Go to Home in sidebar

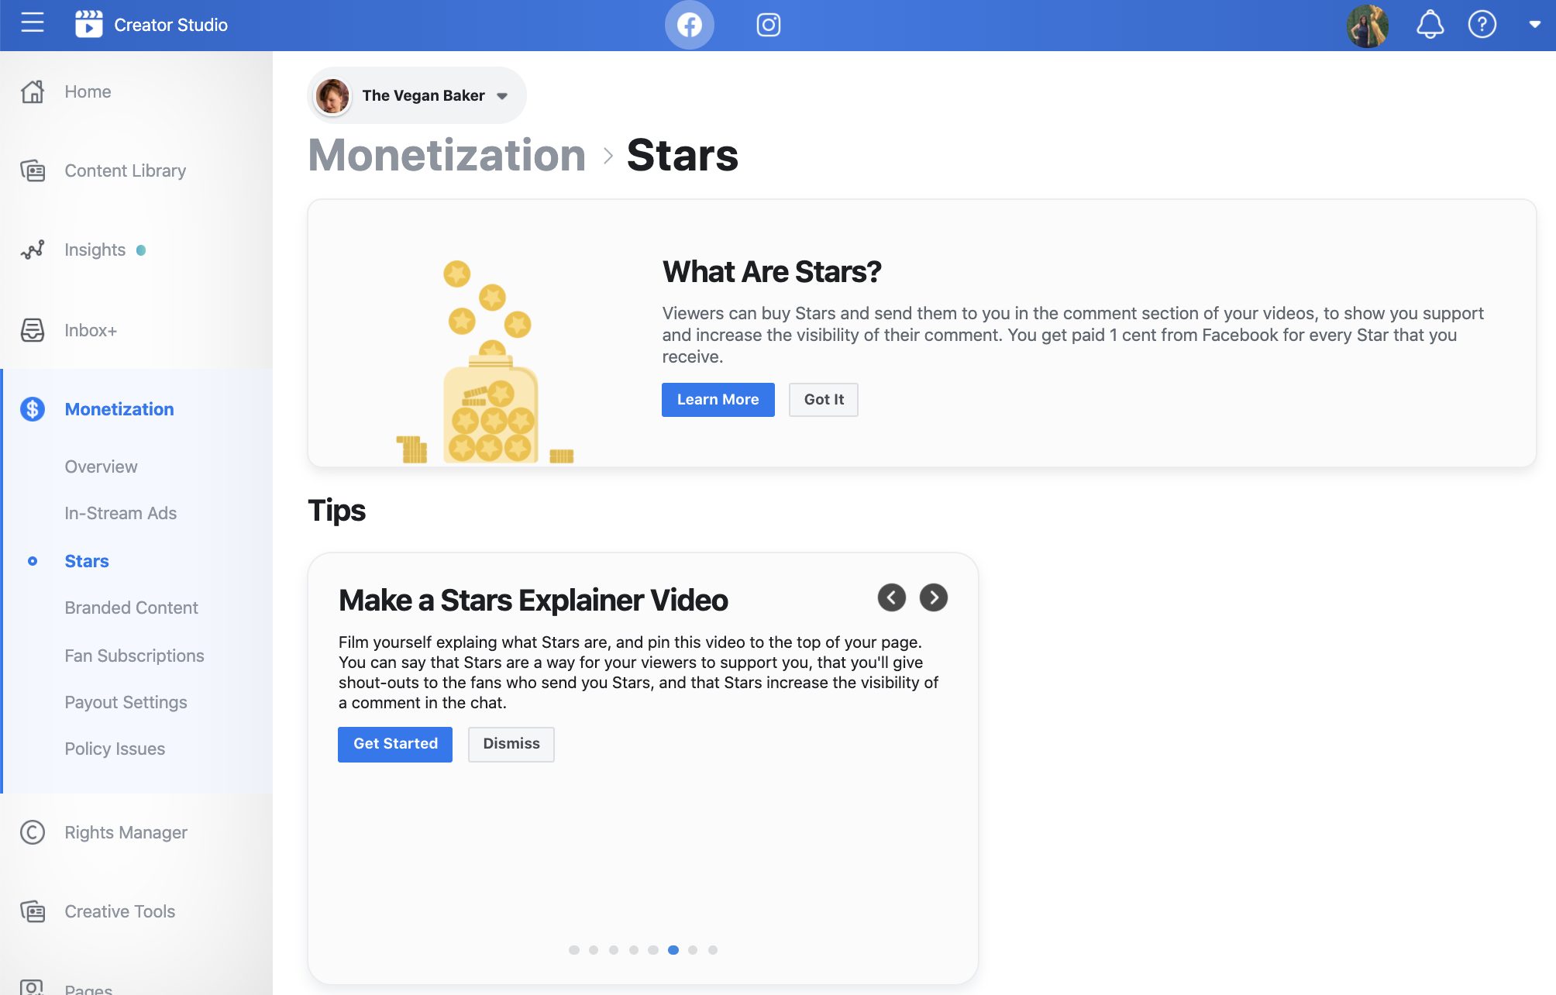[88, 91]
